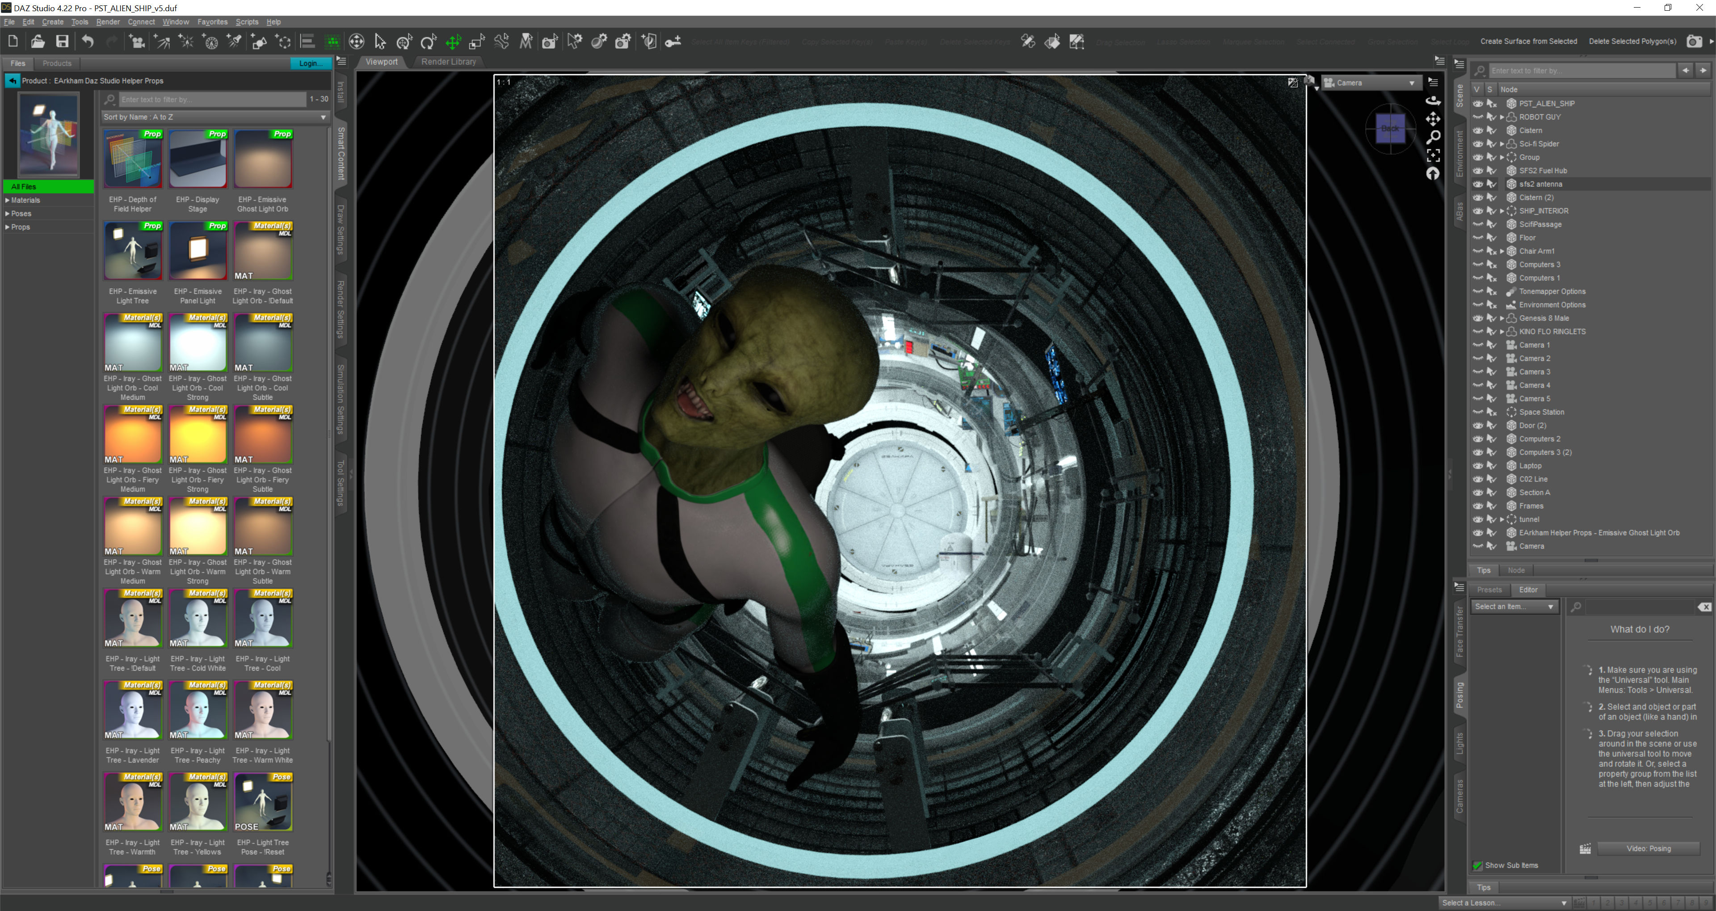This screenshot has height=911, width=1716.
Task: Open the Render menu
Action: pos(108,22)
